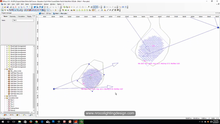Click the Undo arrow icon
The image size is (220, 124).
pos(27,7)
